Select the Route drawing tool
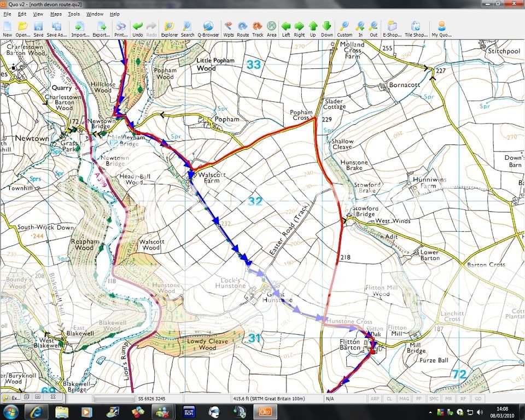This screenshot has width=525, height=420. point(243,28)
